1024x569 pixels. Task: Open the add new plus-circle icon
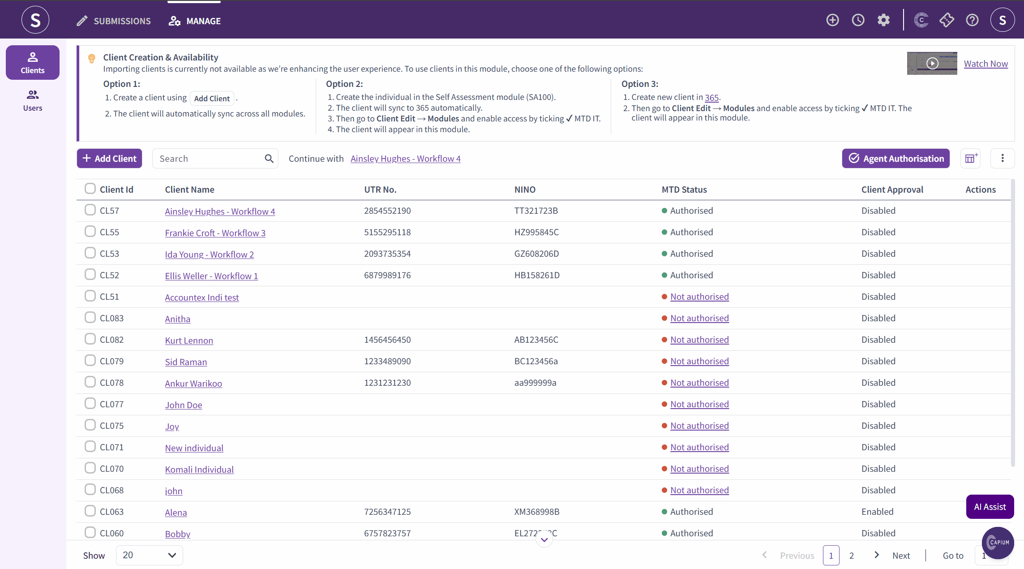[832, 20]
